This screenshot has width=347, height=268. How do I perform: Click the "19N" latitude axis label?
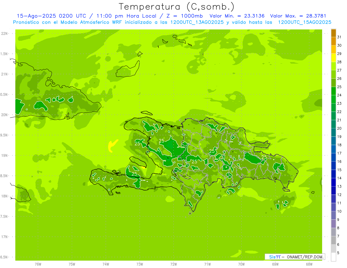[5, 156]
